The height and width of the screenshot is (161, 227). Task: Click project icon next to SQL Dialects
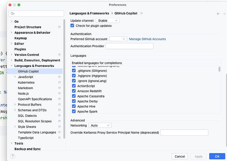tap(59, 115)
